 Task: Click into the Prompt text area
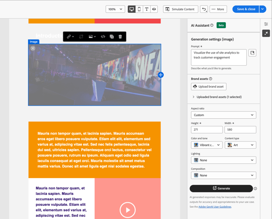pyautogui.click(x=219, y=58)
